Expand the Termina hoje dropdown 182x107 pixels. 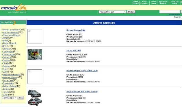(x=9, y=98)
